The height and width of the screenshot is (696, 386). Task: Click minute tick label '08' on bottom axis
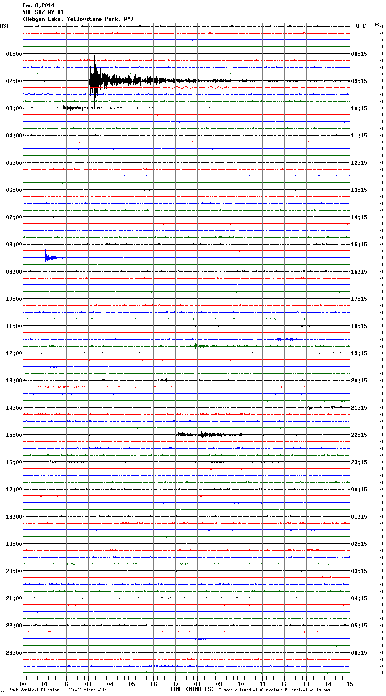(197, 684)
